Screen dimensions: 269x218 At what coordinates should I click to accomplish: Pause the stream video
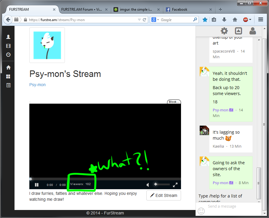(36, 185)
